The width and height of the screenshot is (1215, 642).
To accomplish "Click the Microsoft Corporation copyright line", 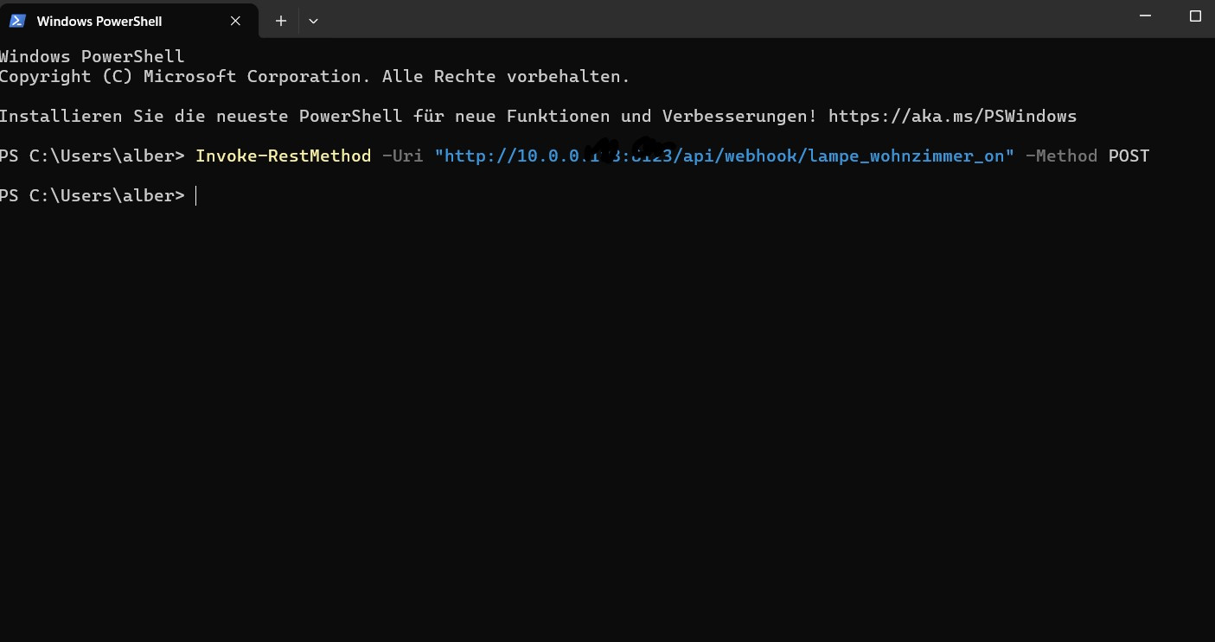I will tap(314, 76).
